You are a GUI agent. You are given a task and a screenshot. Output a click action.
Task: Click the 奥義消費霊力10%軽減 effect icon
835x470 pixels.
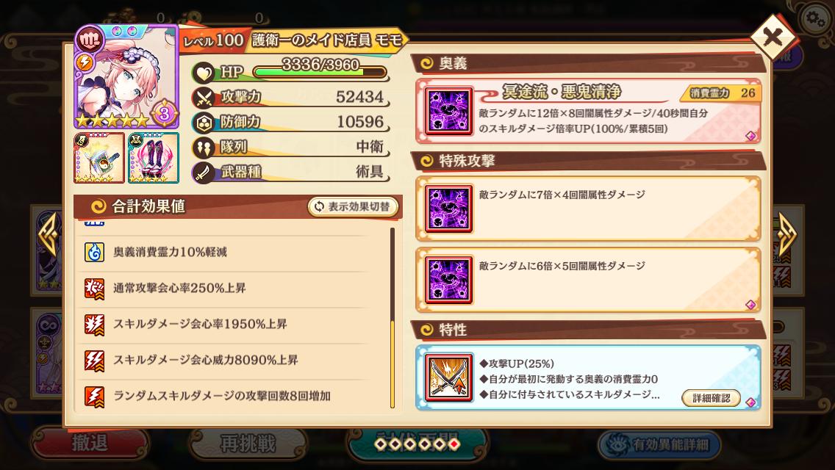[94, 252]
